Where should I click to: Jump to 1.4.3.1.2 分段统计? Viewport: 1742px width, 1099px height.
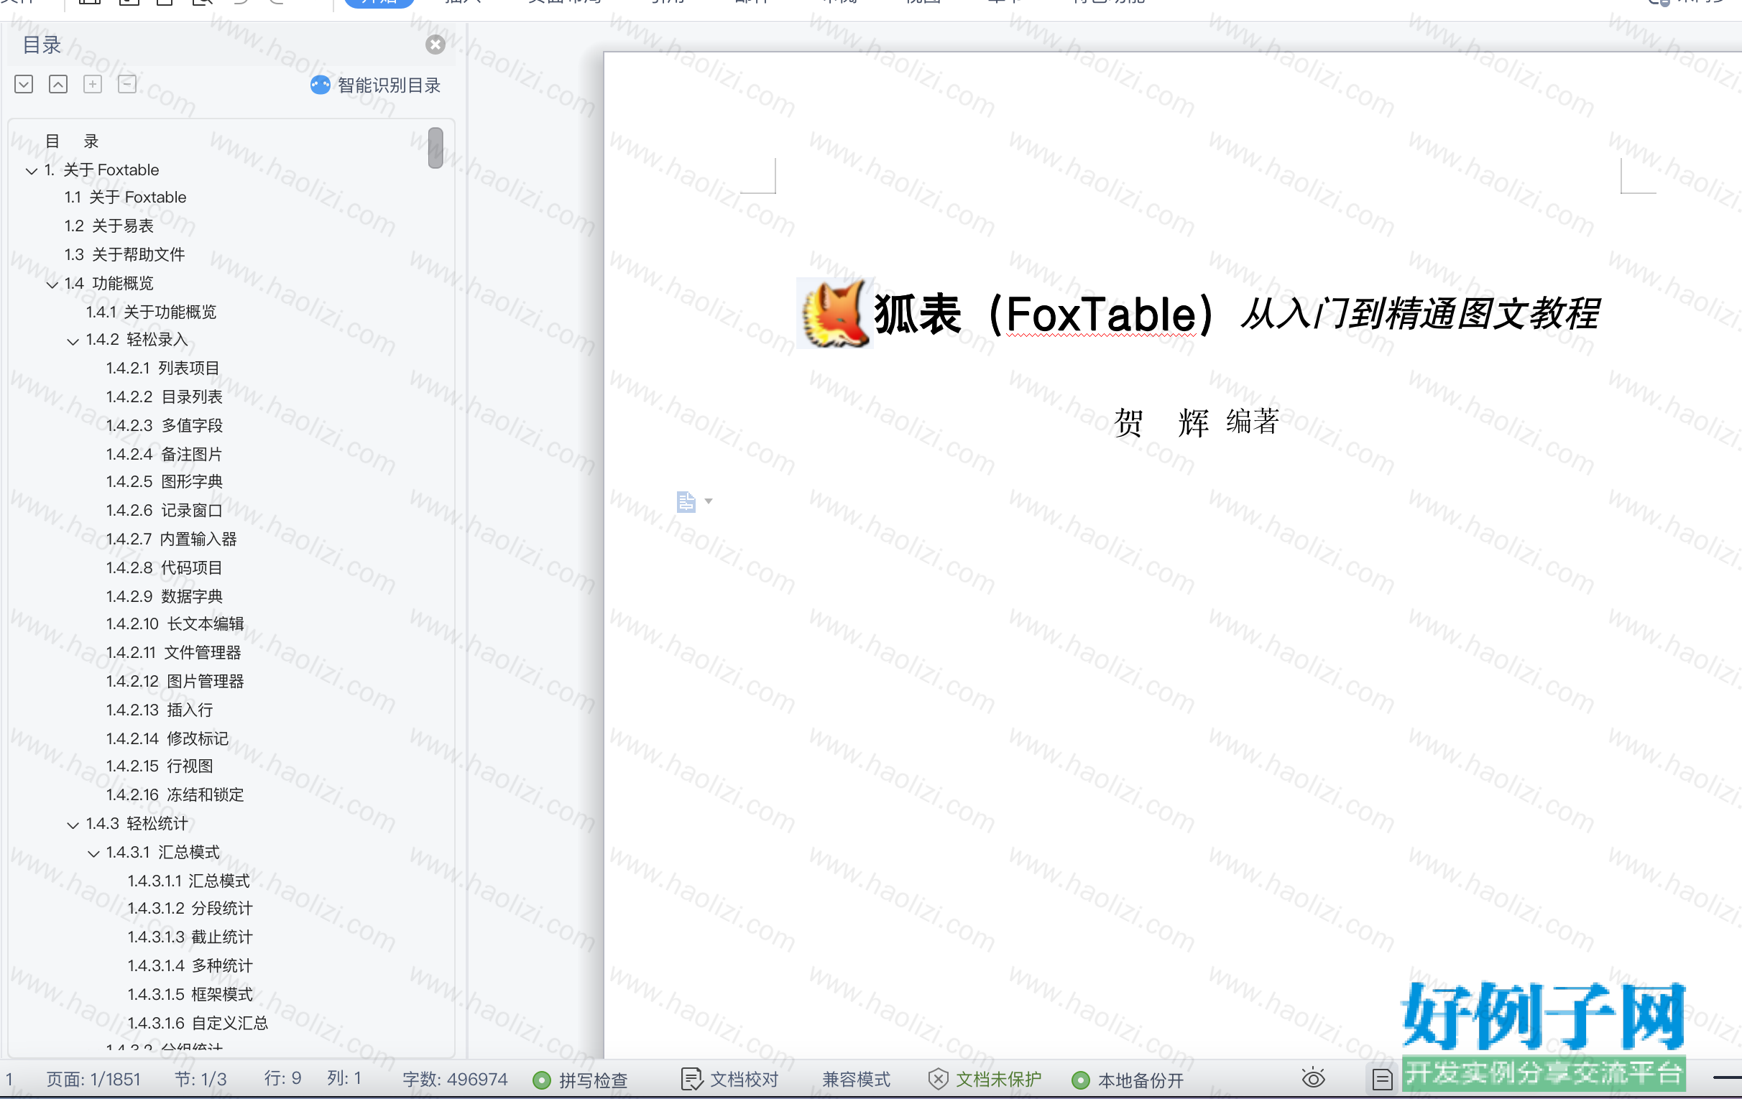point(190,909)
